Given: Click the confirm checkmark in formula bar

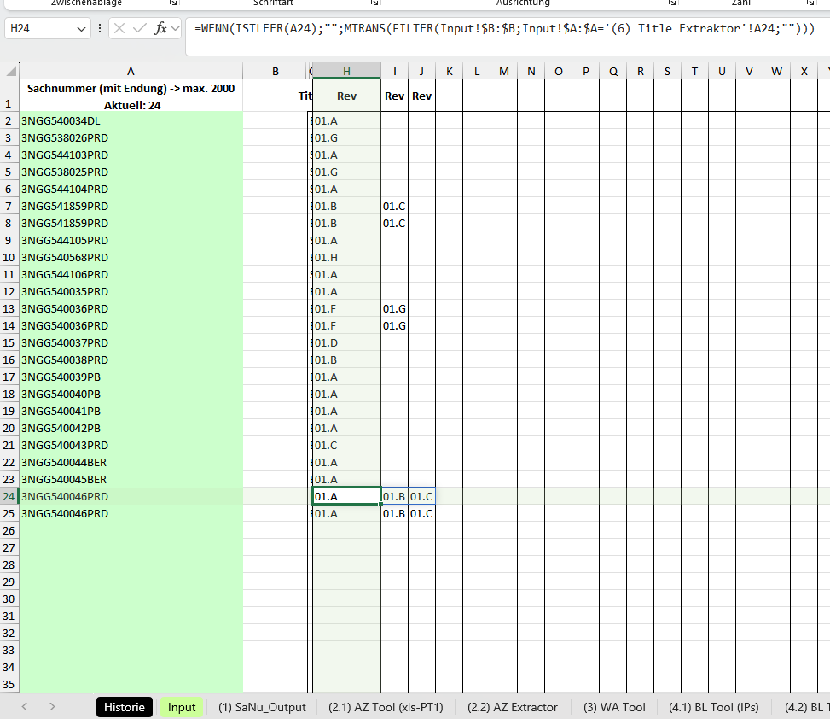Looking at the screenshot, I should (x=140, y=28).
